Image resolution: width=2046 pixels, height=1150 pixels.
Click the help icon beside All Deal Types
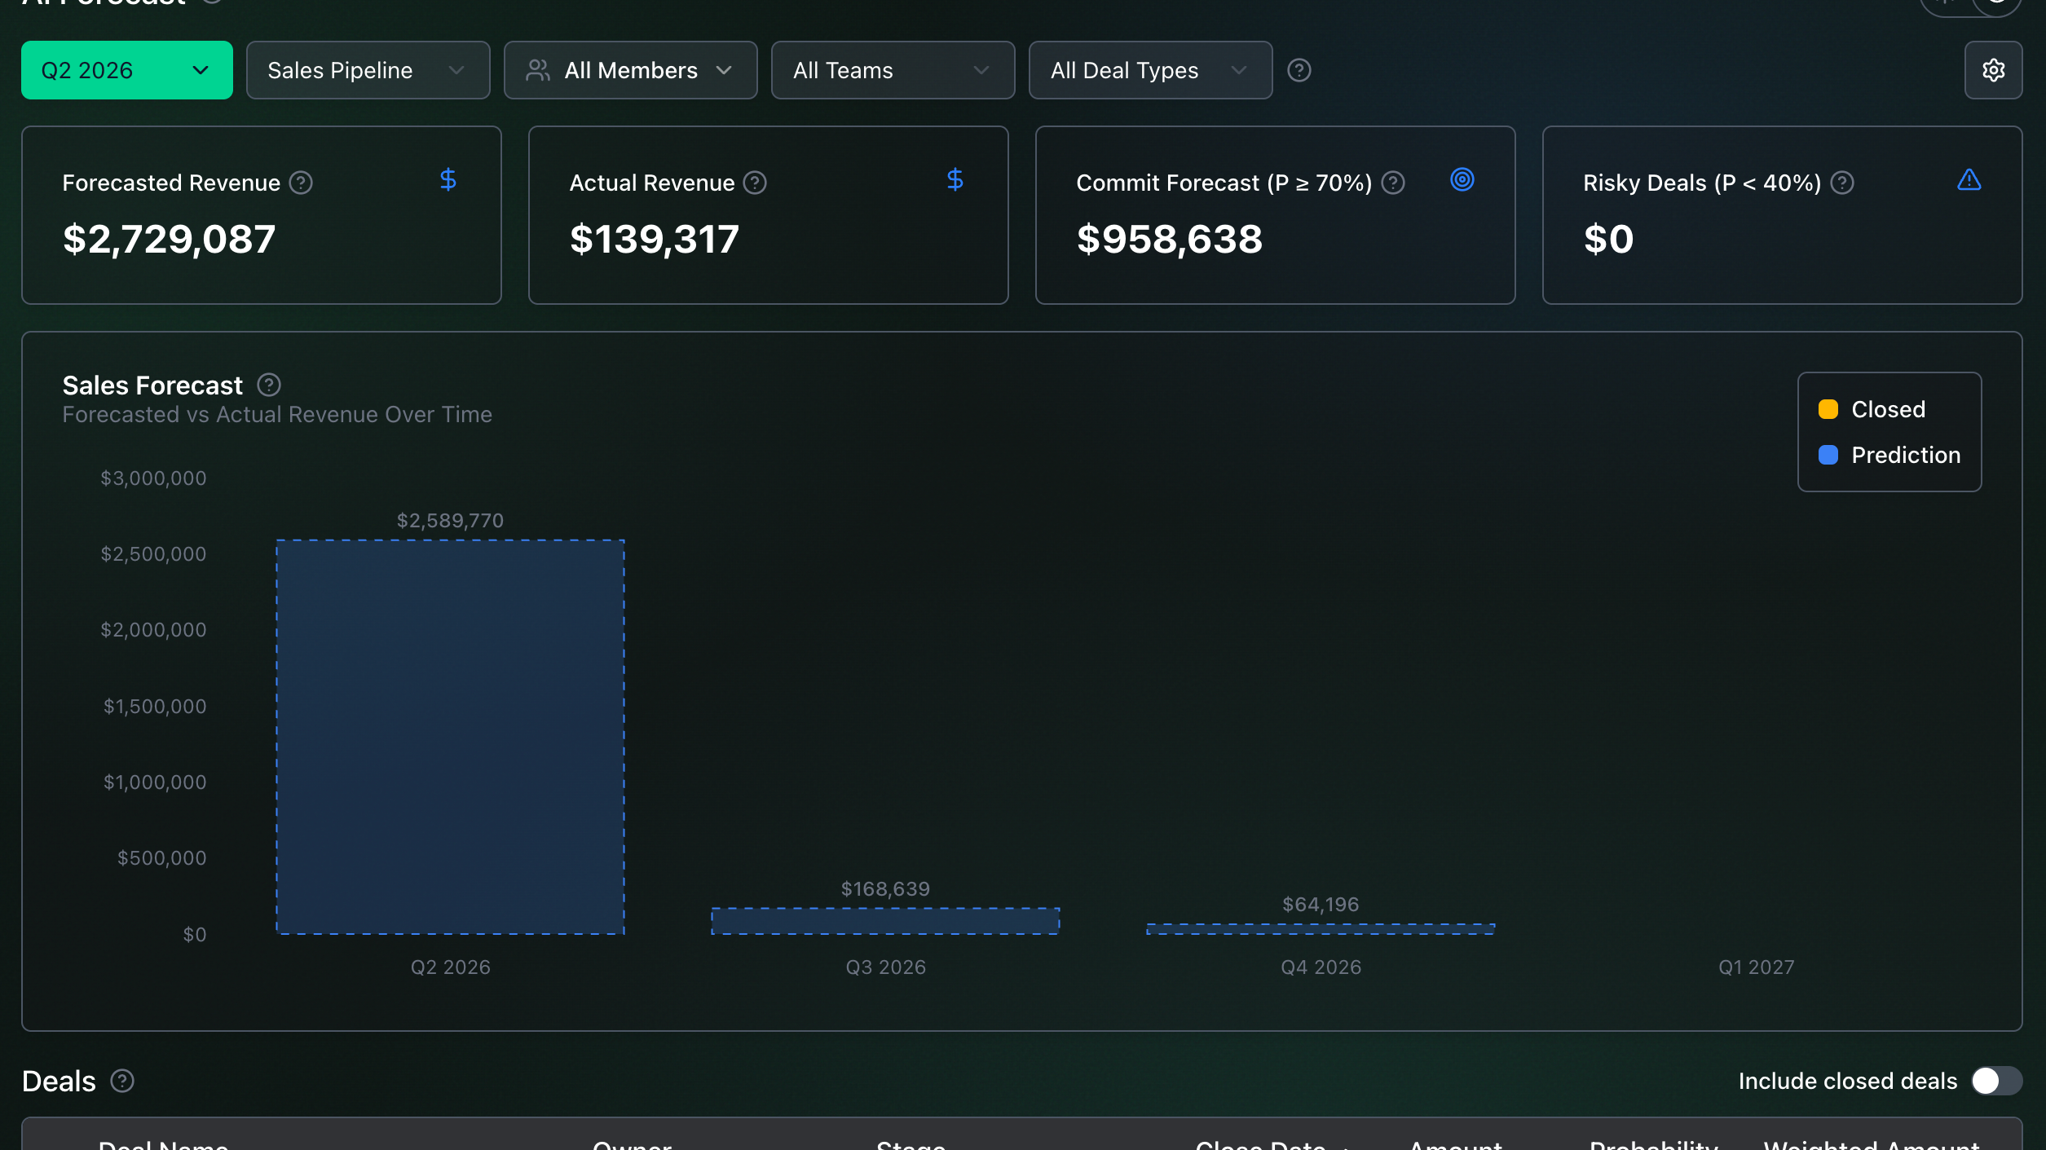coord(1299,70)
